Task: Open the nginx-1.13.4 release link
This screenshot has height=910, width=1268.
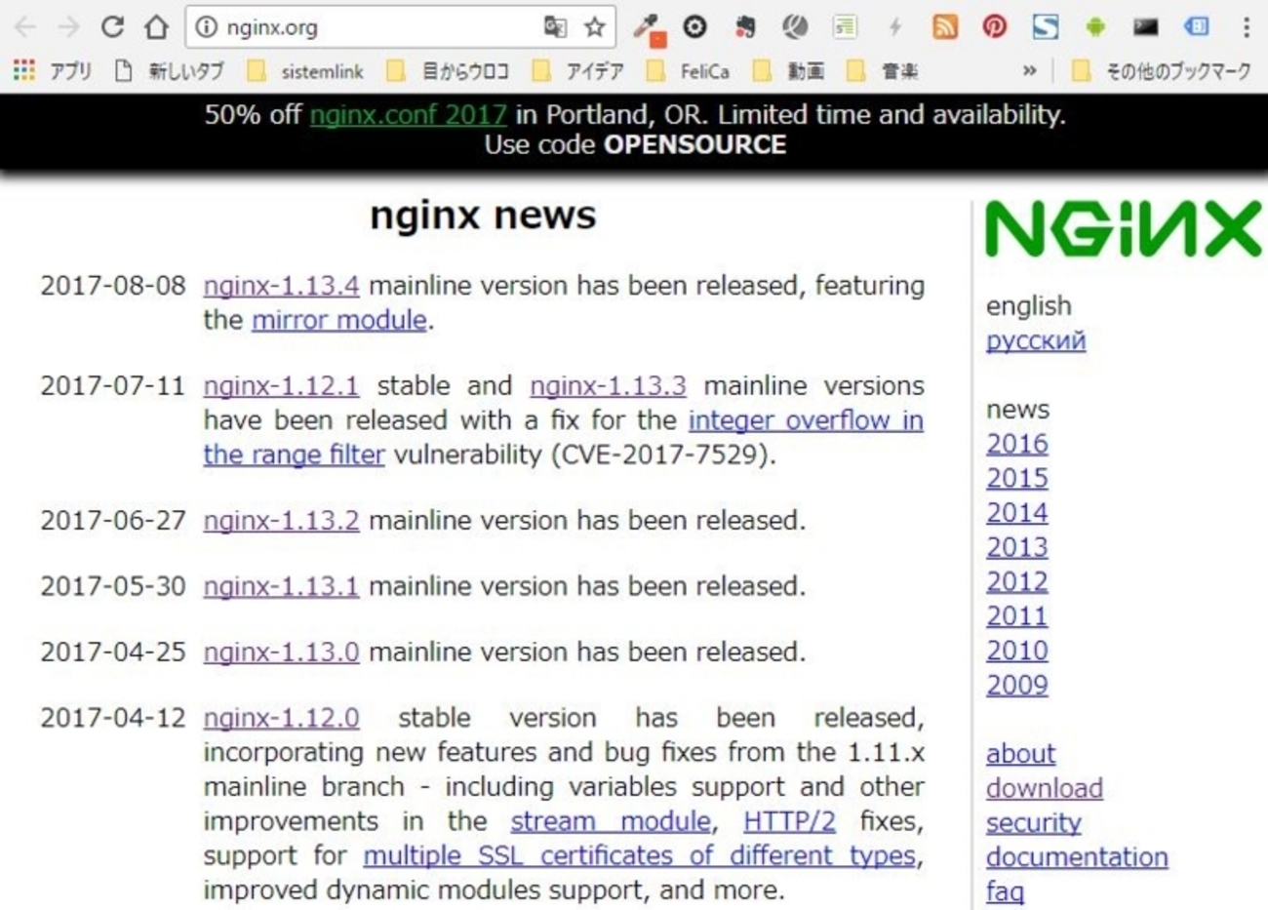Action: [x=281, y=285]
